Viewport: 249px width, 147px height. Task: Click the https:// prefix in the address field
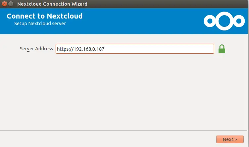(x=65, y=49)
